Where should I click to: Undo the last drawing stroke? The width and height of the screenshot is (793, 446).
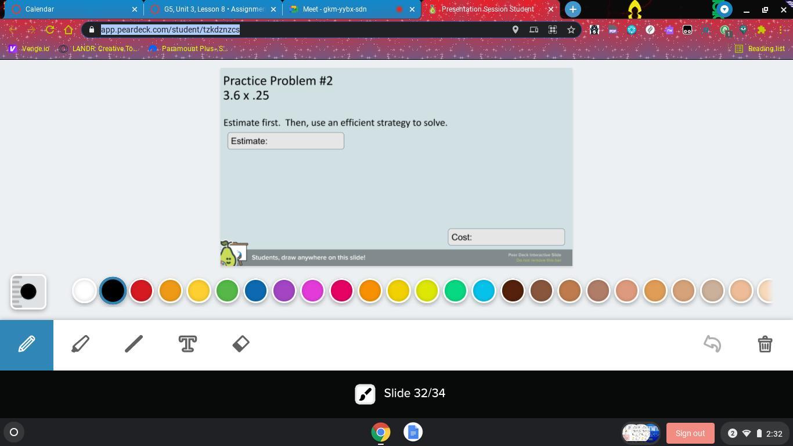(712, 344)
